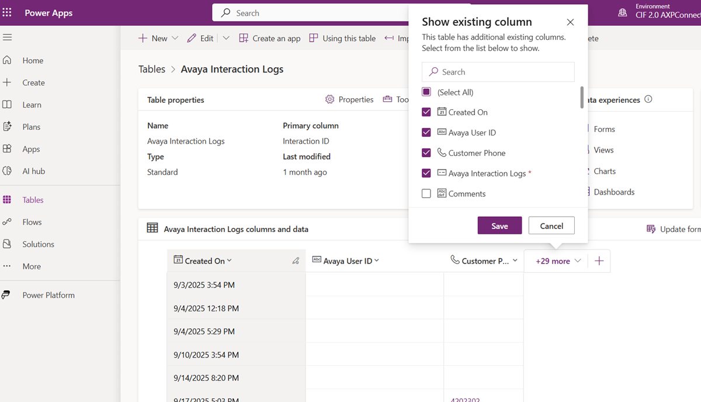This screenshot has height=402, width=701.
Task: Click the Apps icon in sidebar
Action: (7, 149)
